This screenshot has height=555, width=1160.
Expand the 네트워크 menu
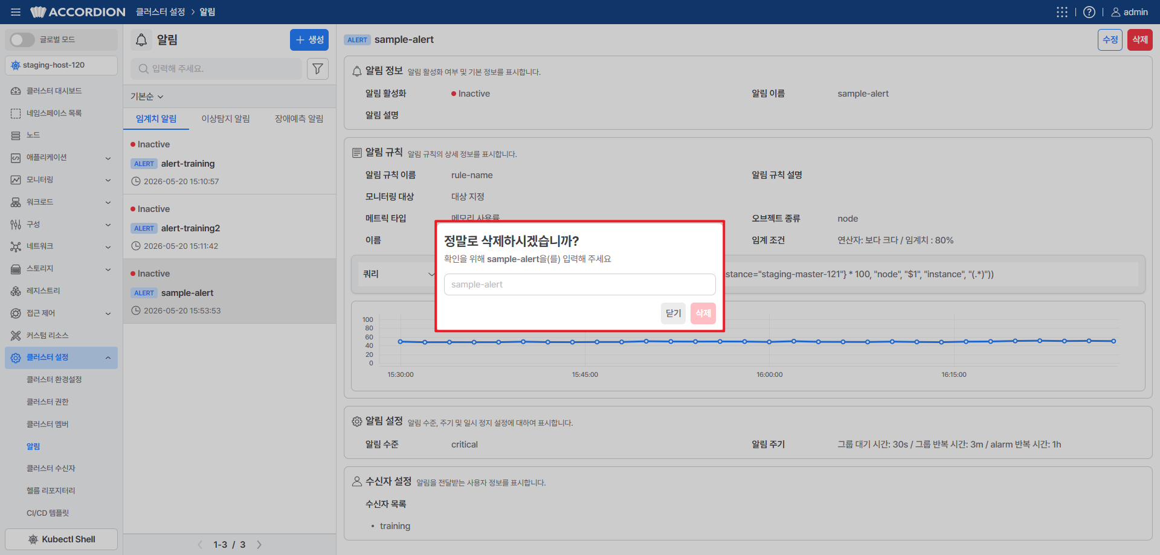pyautogui.click(x=61, y=246)
